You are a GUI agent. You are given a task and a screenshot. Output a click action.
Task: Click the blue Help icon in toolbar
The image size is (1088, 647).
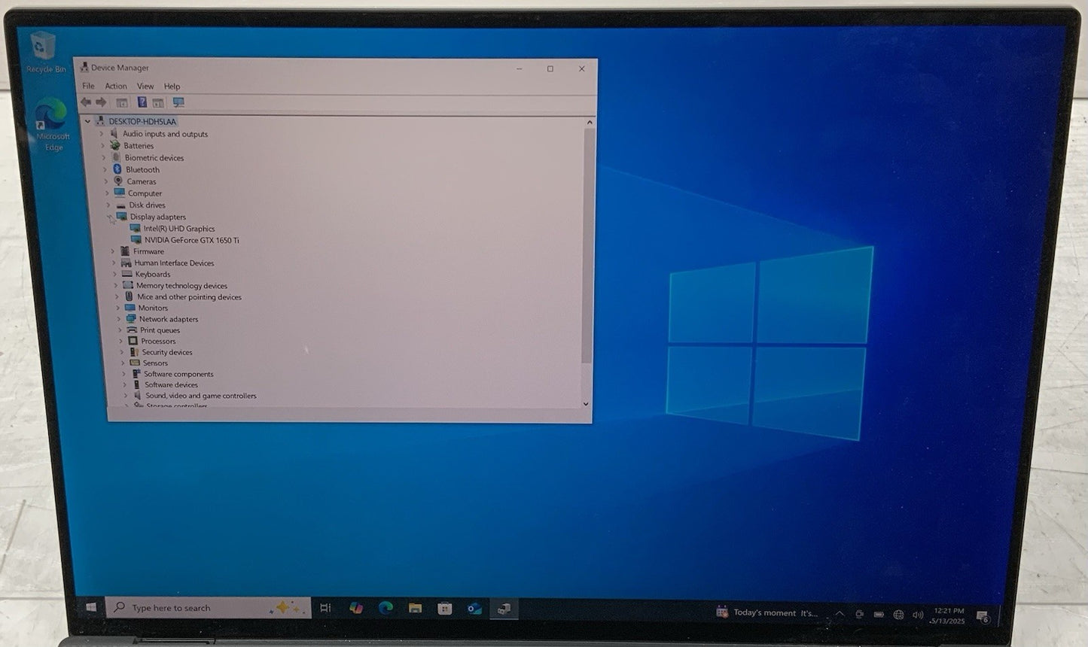(x=142, y=102)
